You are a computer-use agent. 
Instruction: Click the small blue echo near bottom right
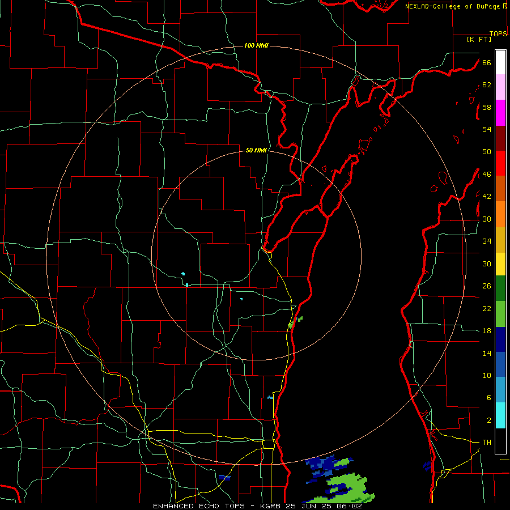pos(427,466)
